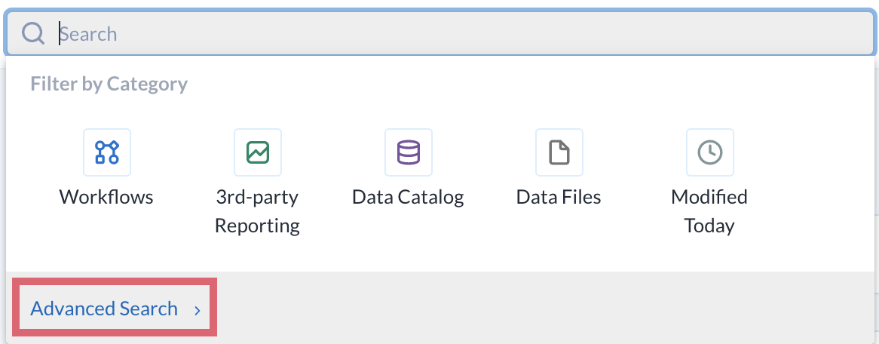Click the word Today under Modified
Screen dimensions: 879x344
[x=709, y=226]
